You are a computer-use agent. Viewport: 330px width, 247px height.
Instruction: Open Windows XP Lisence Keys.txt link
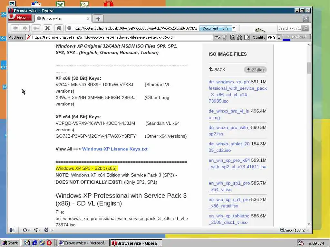[115, 149]
